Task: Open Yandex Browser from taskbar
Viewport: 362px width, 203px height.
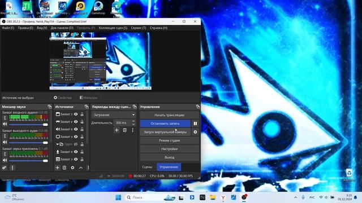Action: (223, 197)
